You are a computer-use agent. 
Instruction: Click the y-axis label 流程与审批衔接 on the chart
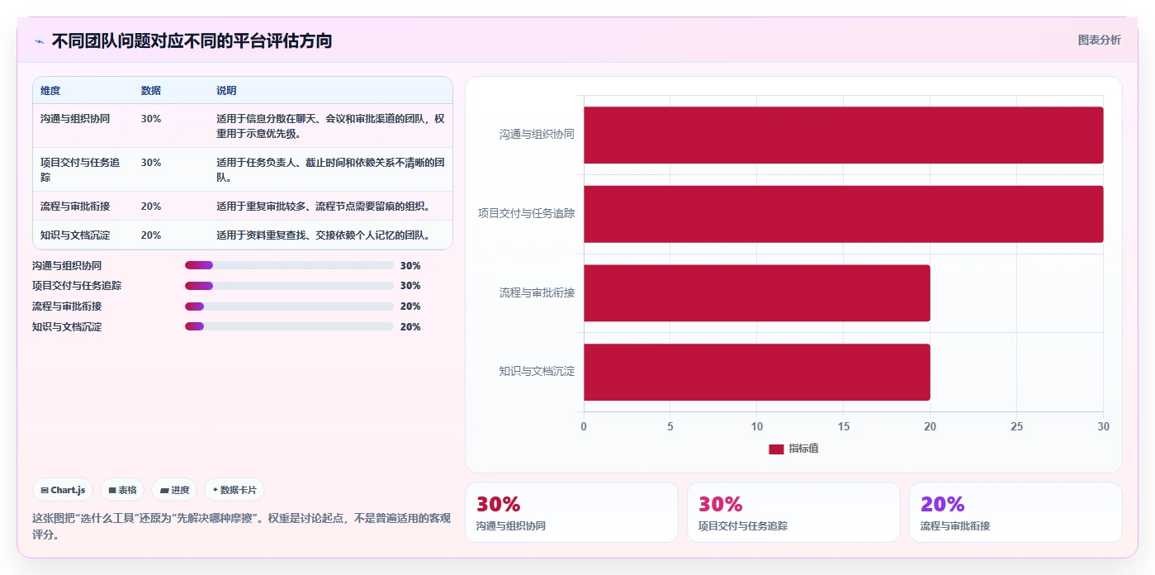(537, 292)
